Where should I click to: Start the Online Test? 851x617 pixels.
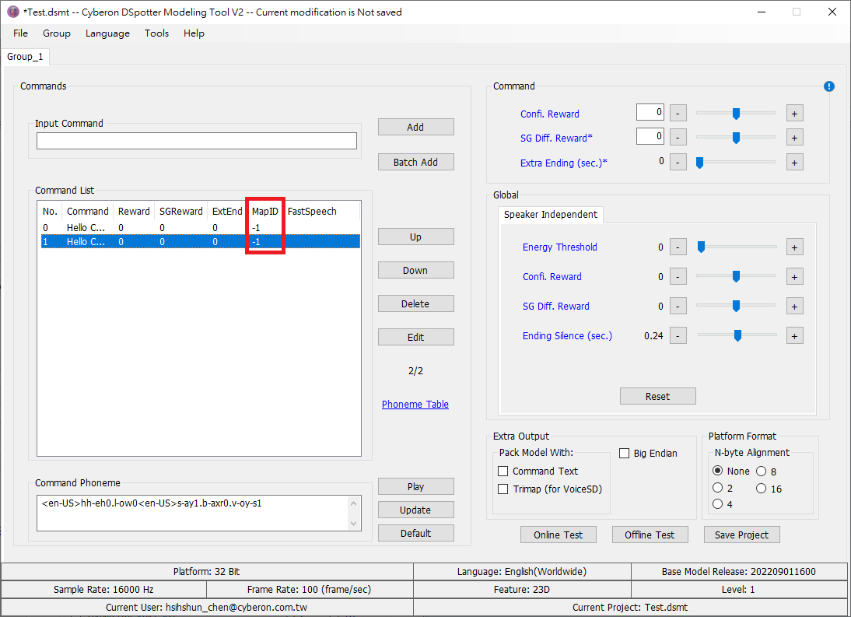[558, 535]
